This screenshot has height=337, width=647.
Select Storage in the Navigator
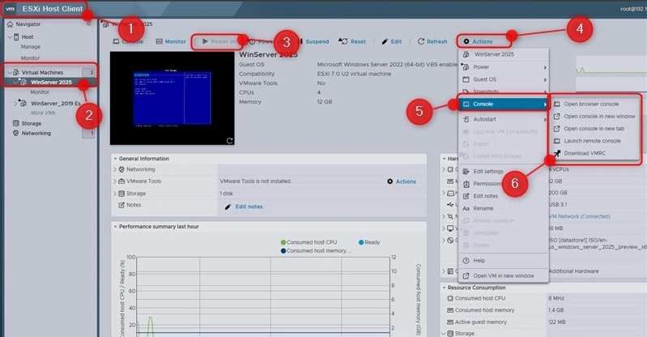click(32, 123)
